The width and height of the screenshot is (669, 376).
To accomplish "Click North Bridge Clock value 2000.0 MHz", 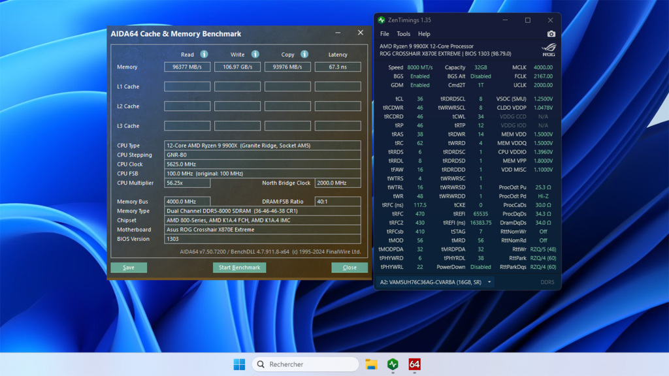I will [x=338, y=183].
